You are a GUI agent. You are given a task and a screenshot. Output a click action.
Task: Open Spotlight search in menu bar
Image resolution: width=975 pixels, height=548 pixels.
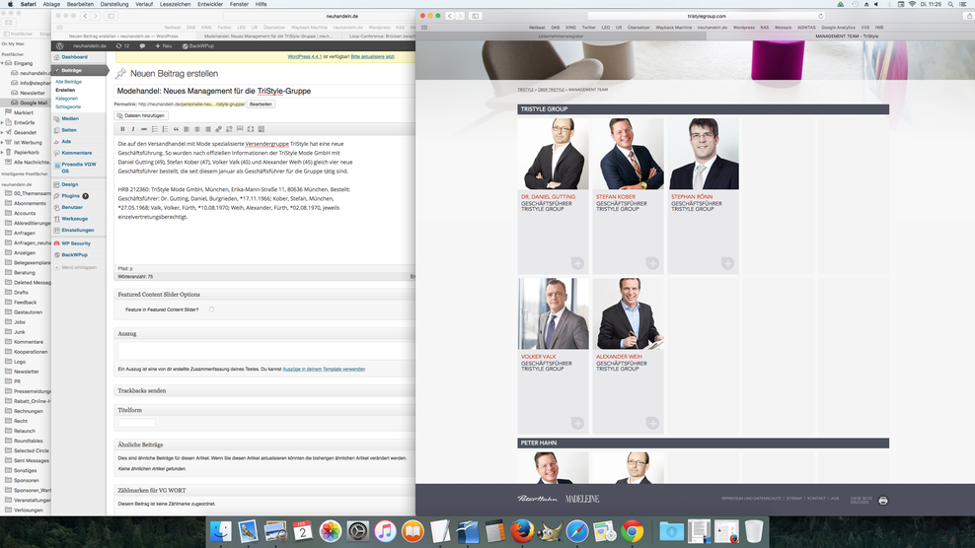(x=950, y=4)
